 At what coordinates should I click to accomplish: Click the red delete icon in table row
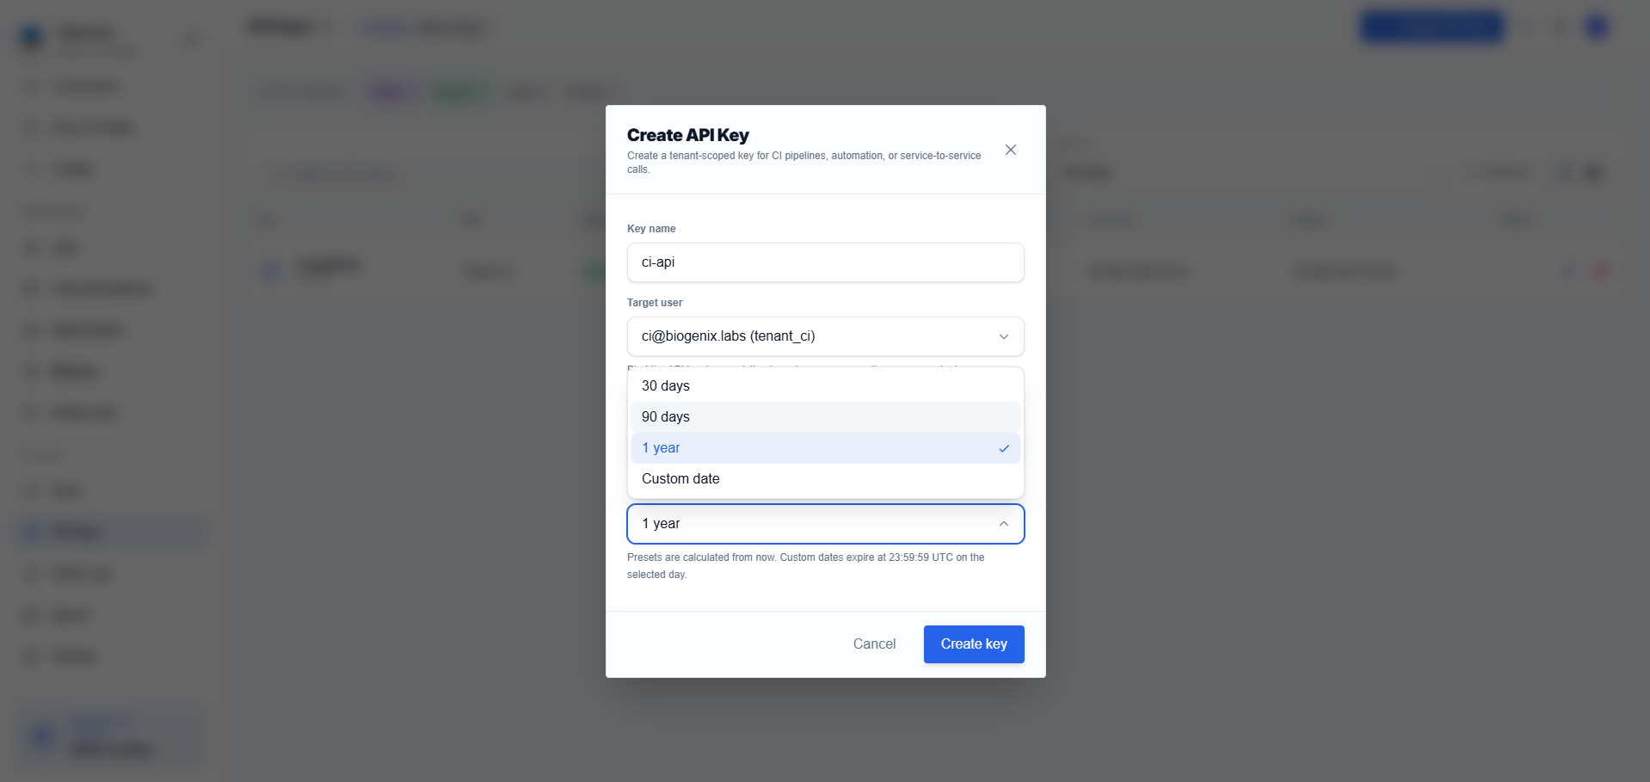[1601, 271]
